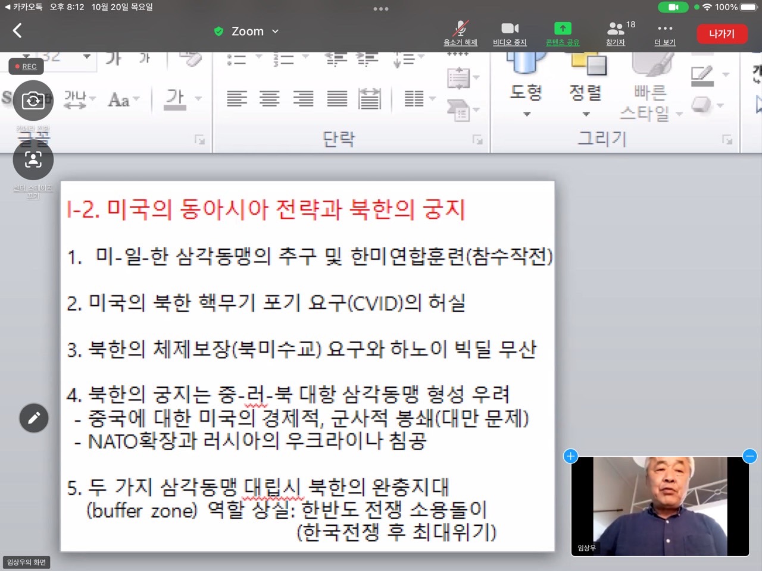Screen dimensions: 762x571
Task: Go back using the left chevron
Action: 17,31
